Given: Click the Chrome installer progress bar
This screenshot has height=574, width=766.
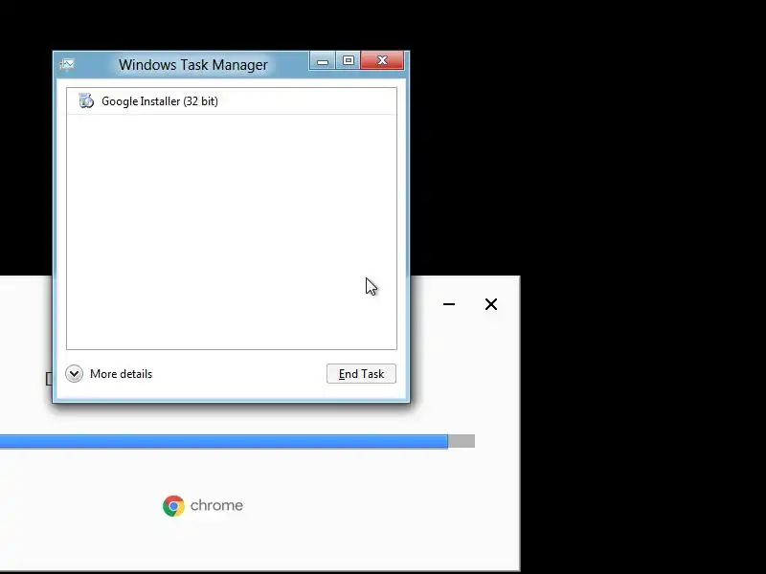Looking at the screenshot, I should pyautogui.click(x=237, y=441).
